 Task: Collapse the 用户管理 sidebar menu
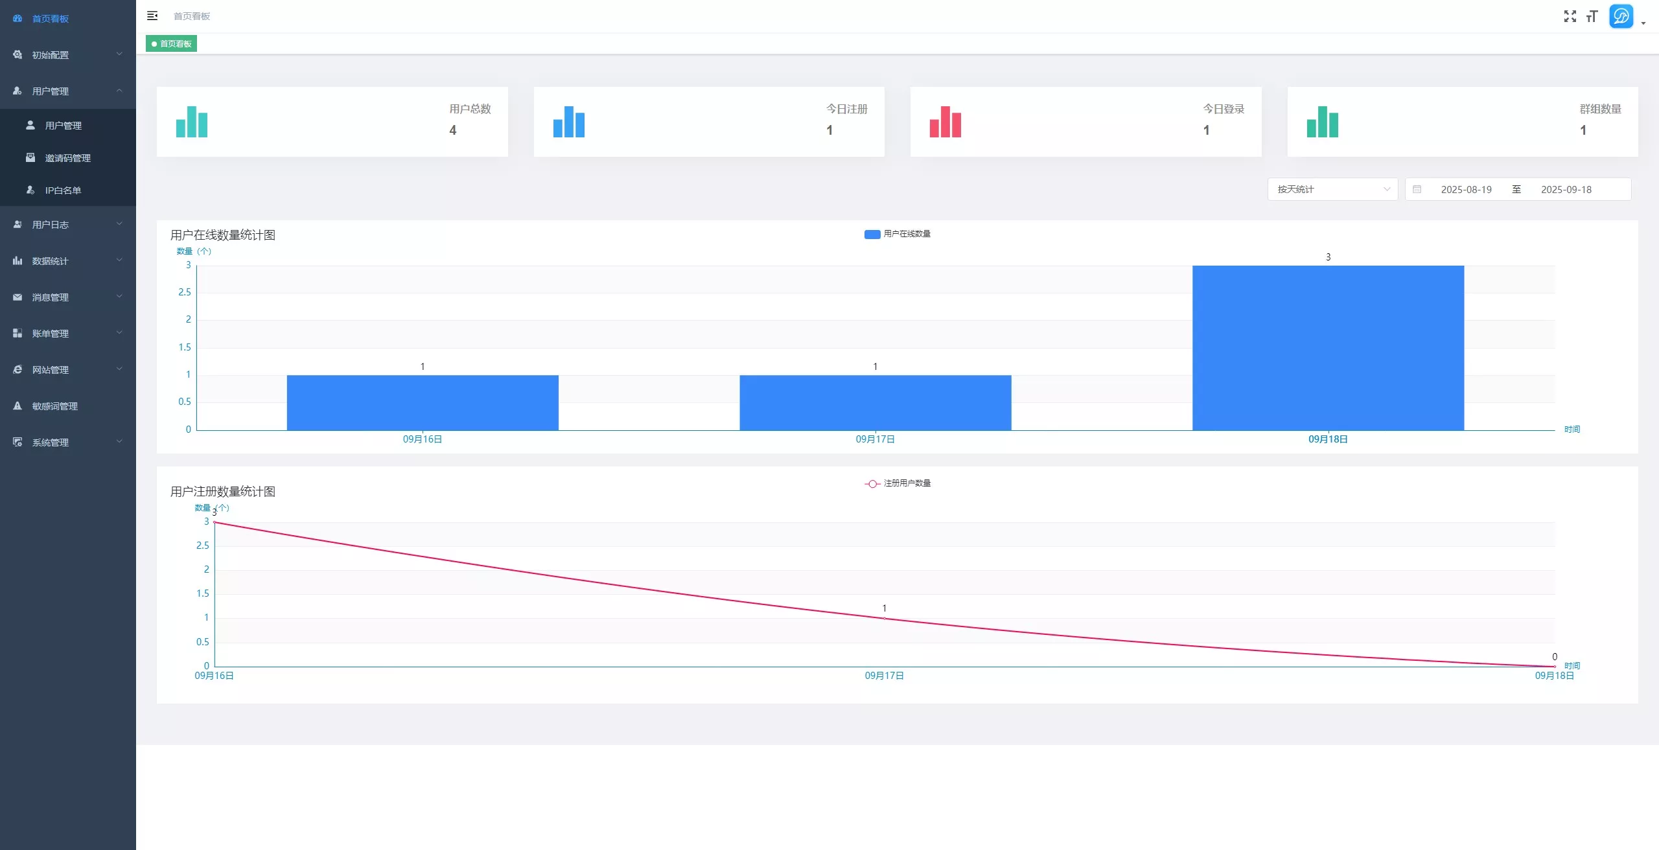click(x=68, y=91)
